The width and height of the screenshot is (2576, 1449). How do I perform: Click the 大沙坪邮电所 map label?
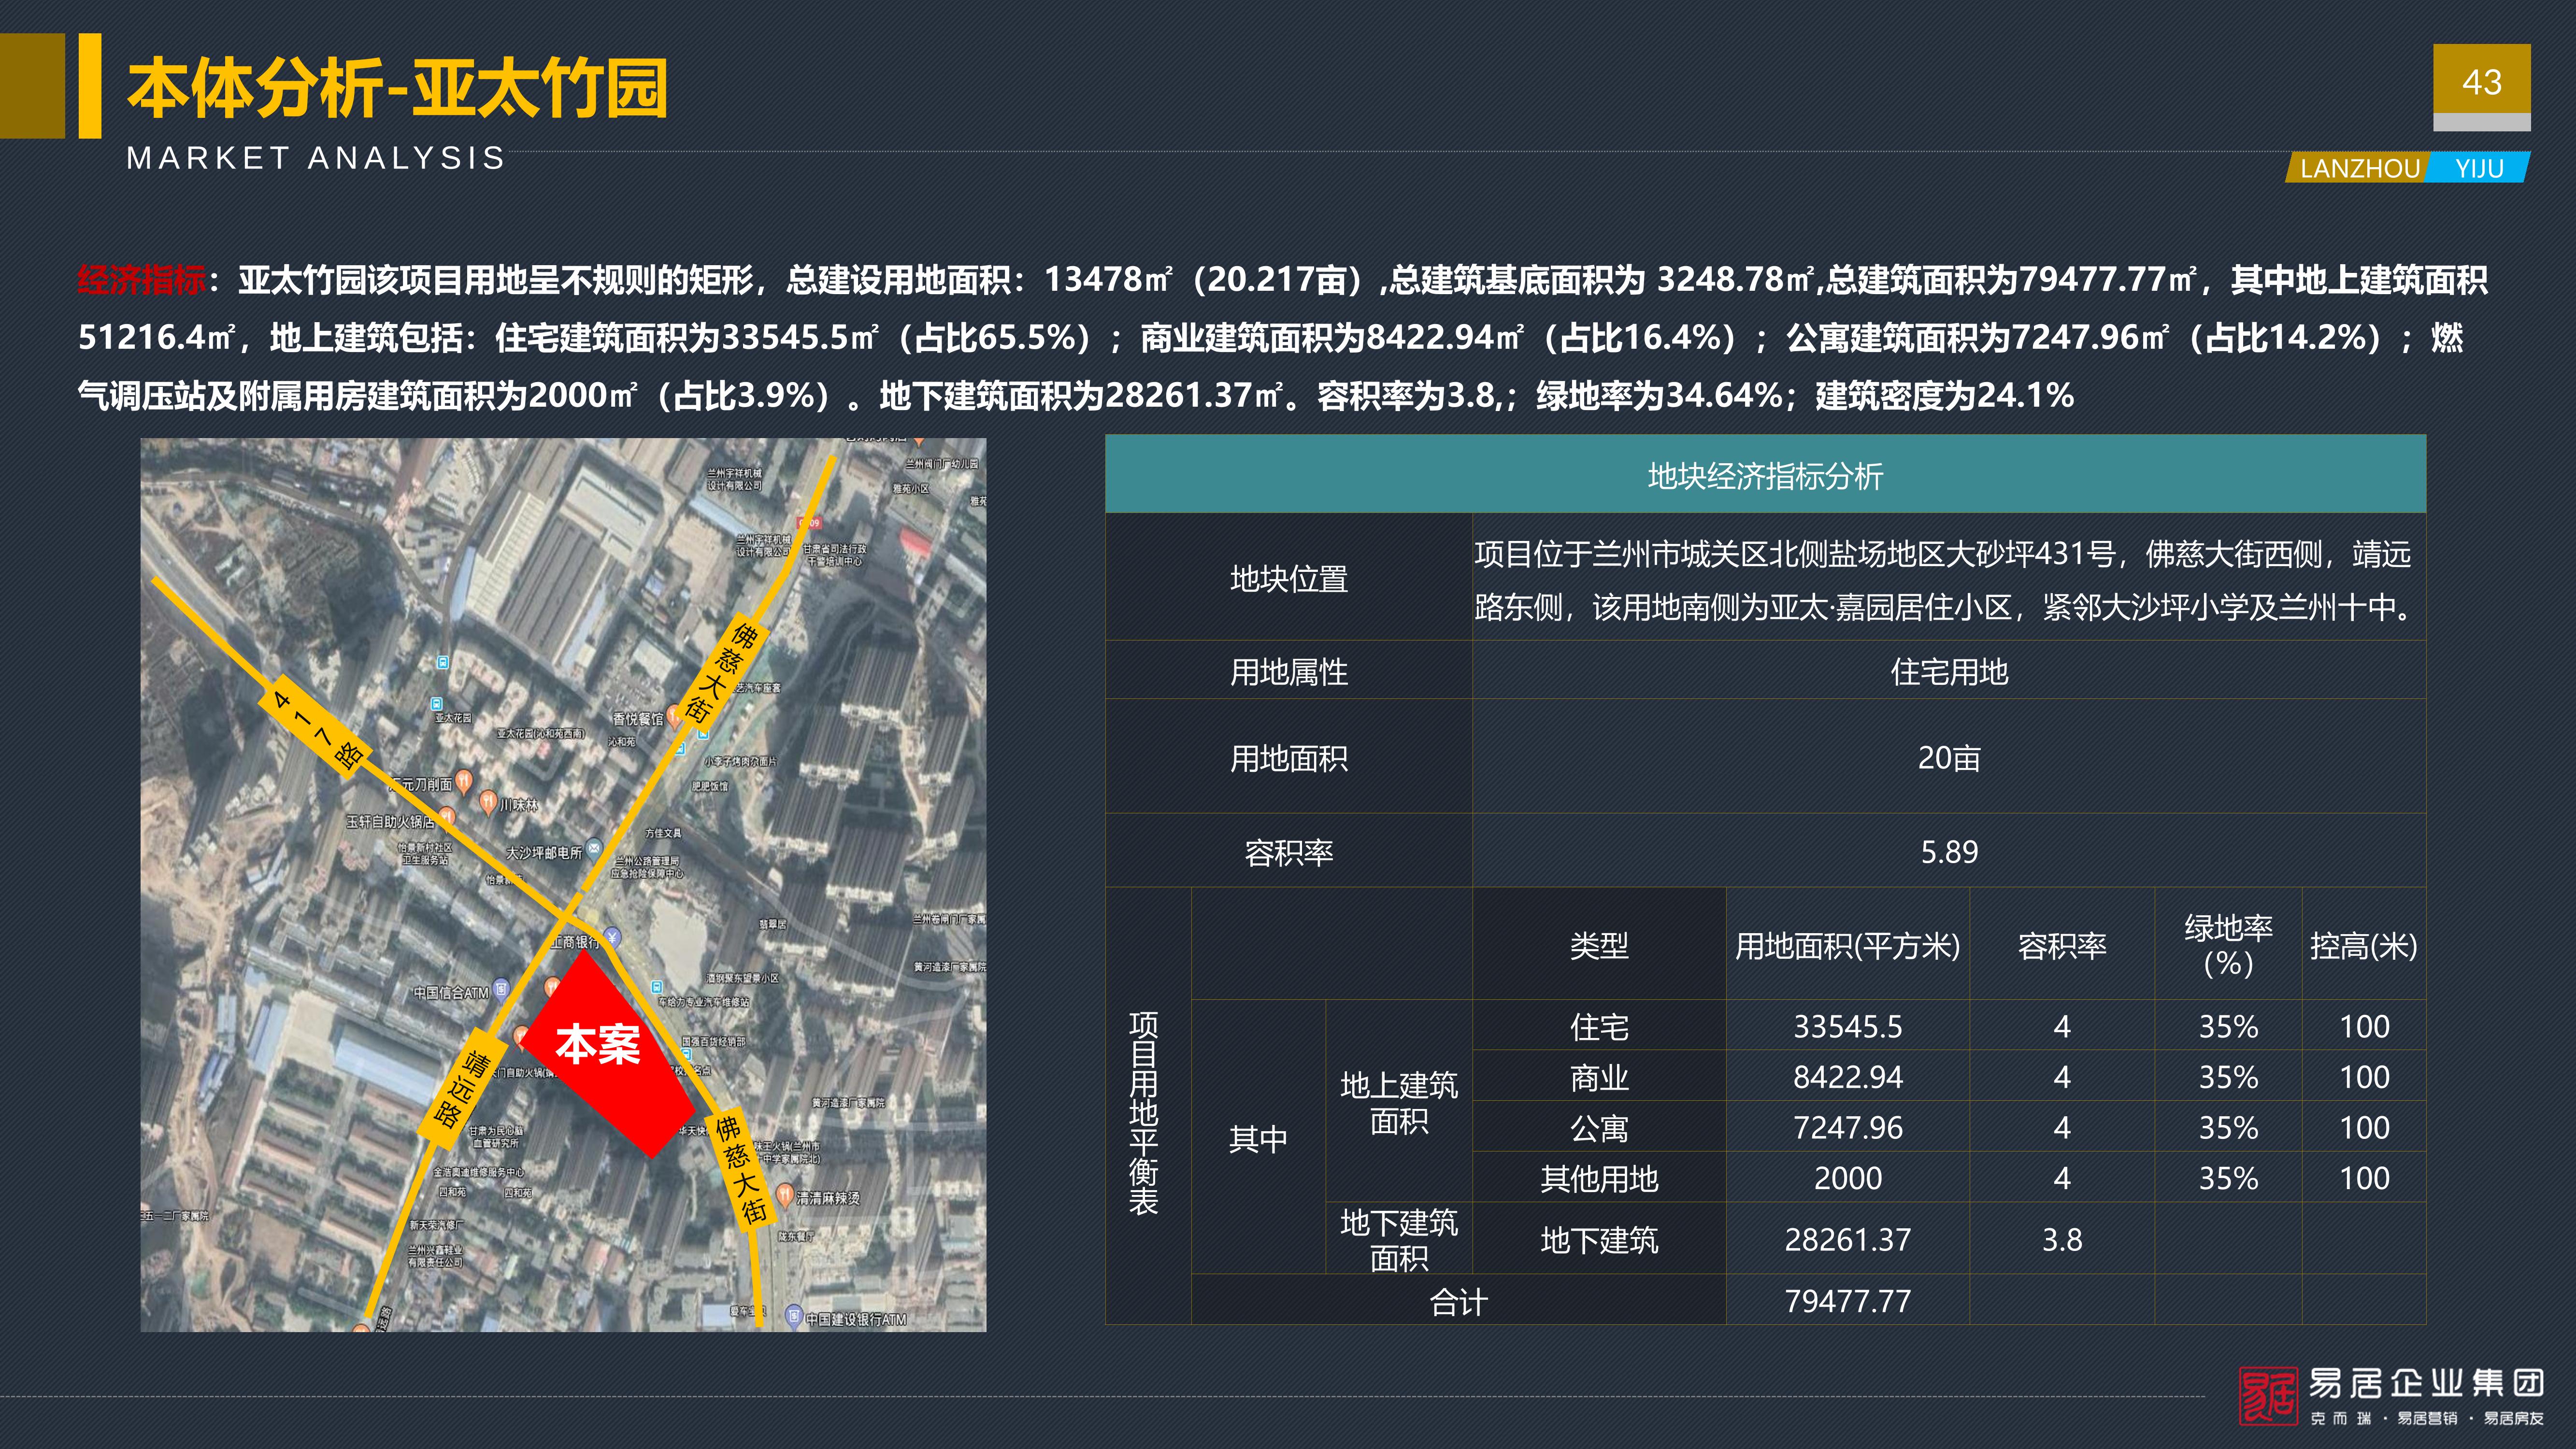(x=544, y=852)
